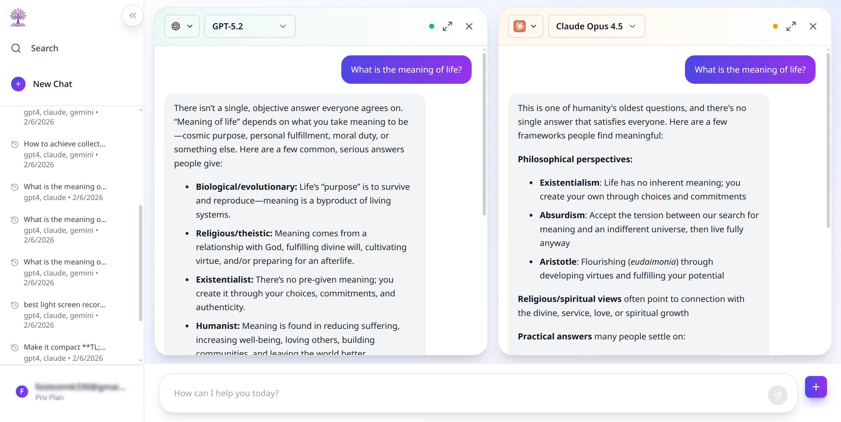
Task: Expand the GPT-5.2 panel to fullscreen
Action: (448, 26)
